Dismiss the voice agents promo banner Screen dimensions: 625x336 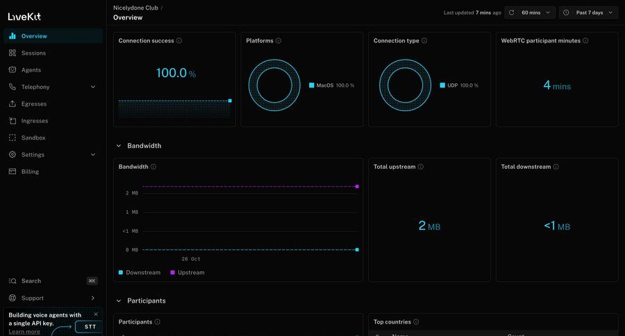click(96, 314)
